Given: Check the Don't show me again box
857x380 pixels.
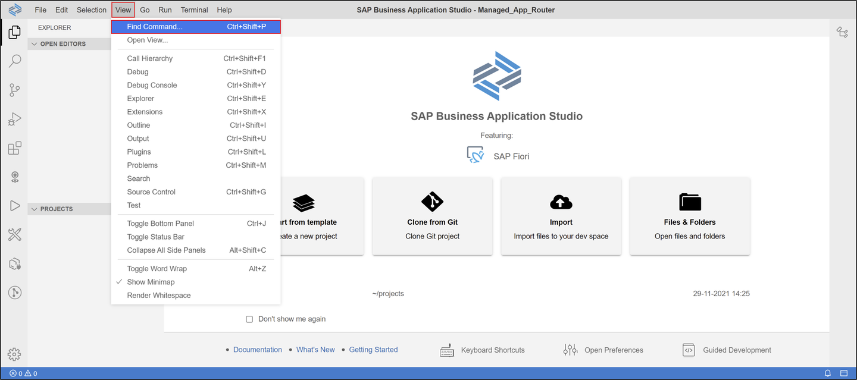Looking at the screenshot, I should tap(250, 319).
